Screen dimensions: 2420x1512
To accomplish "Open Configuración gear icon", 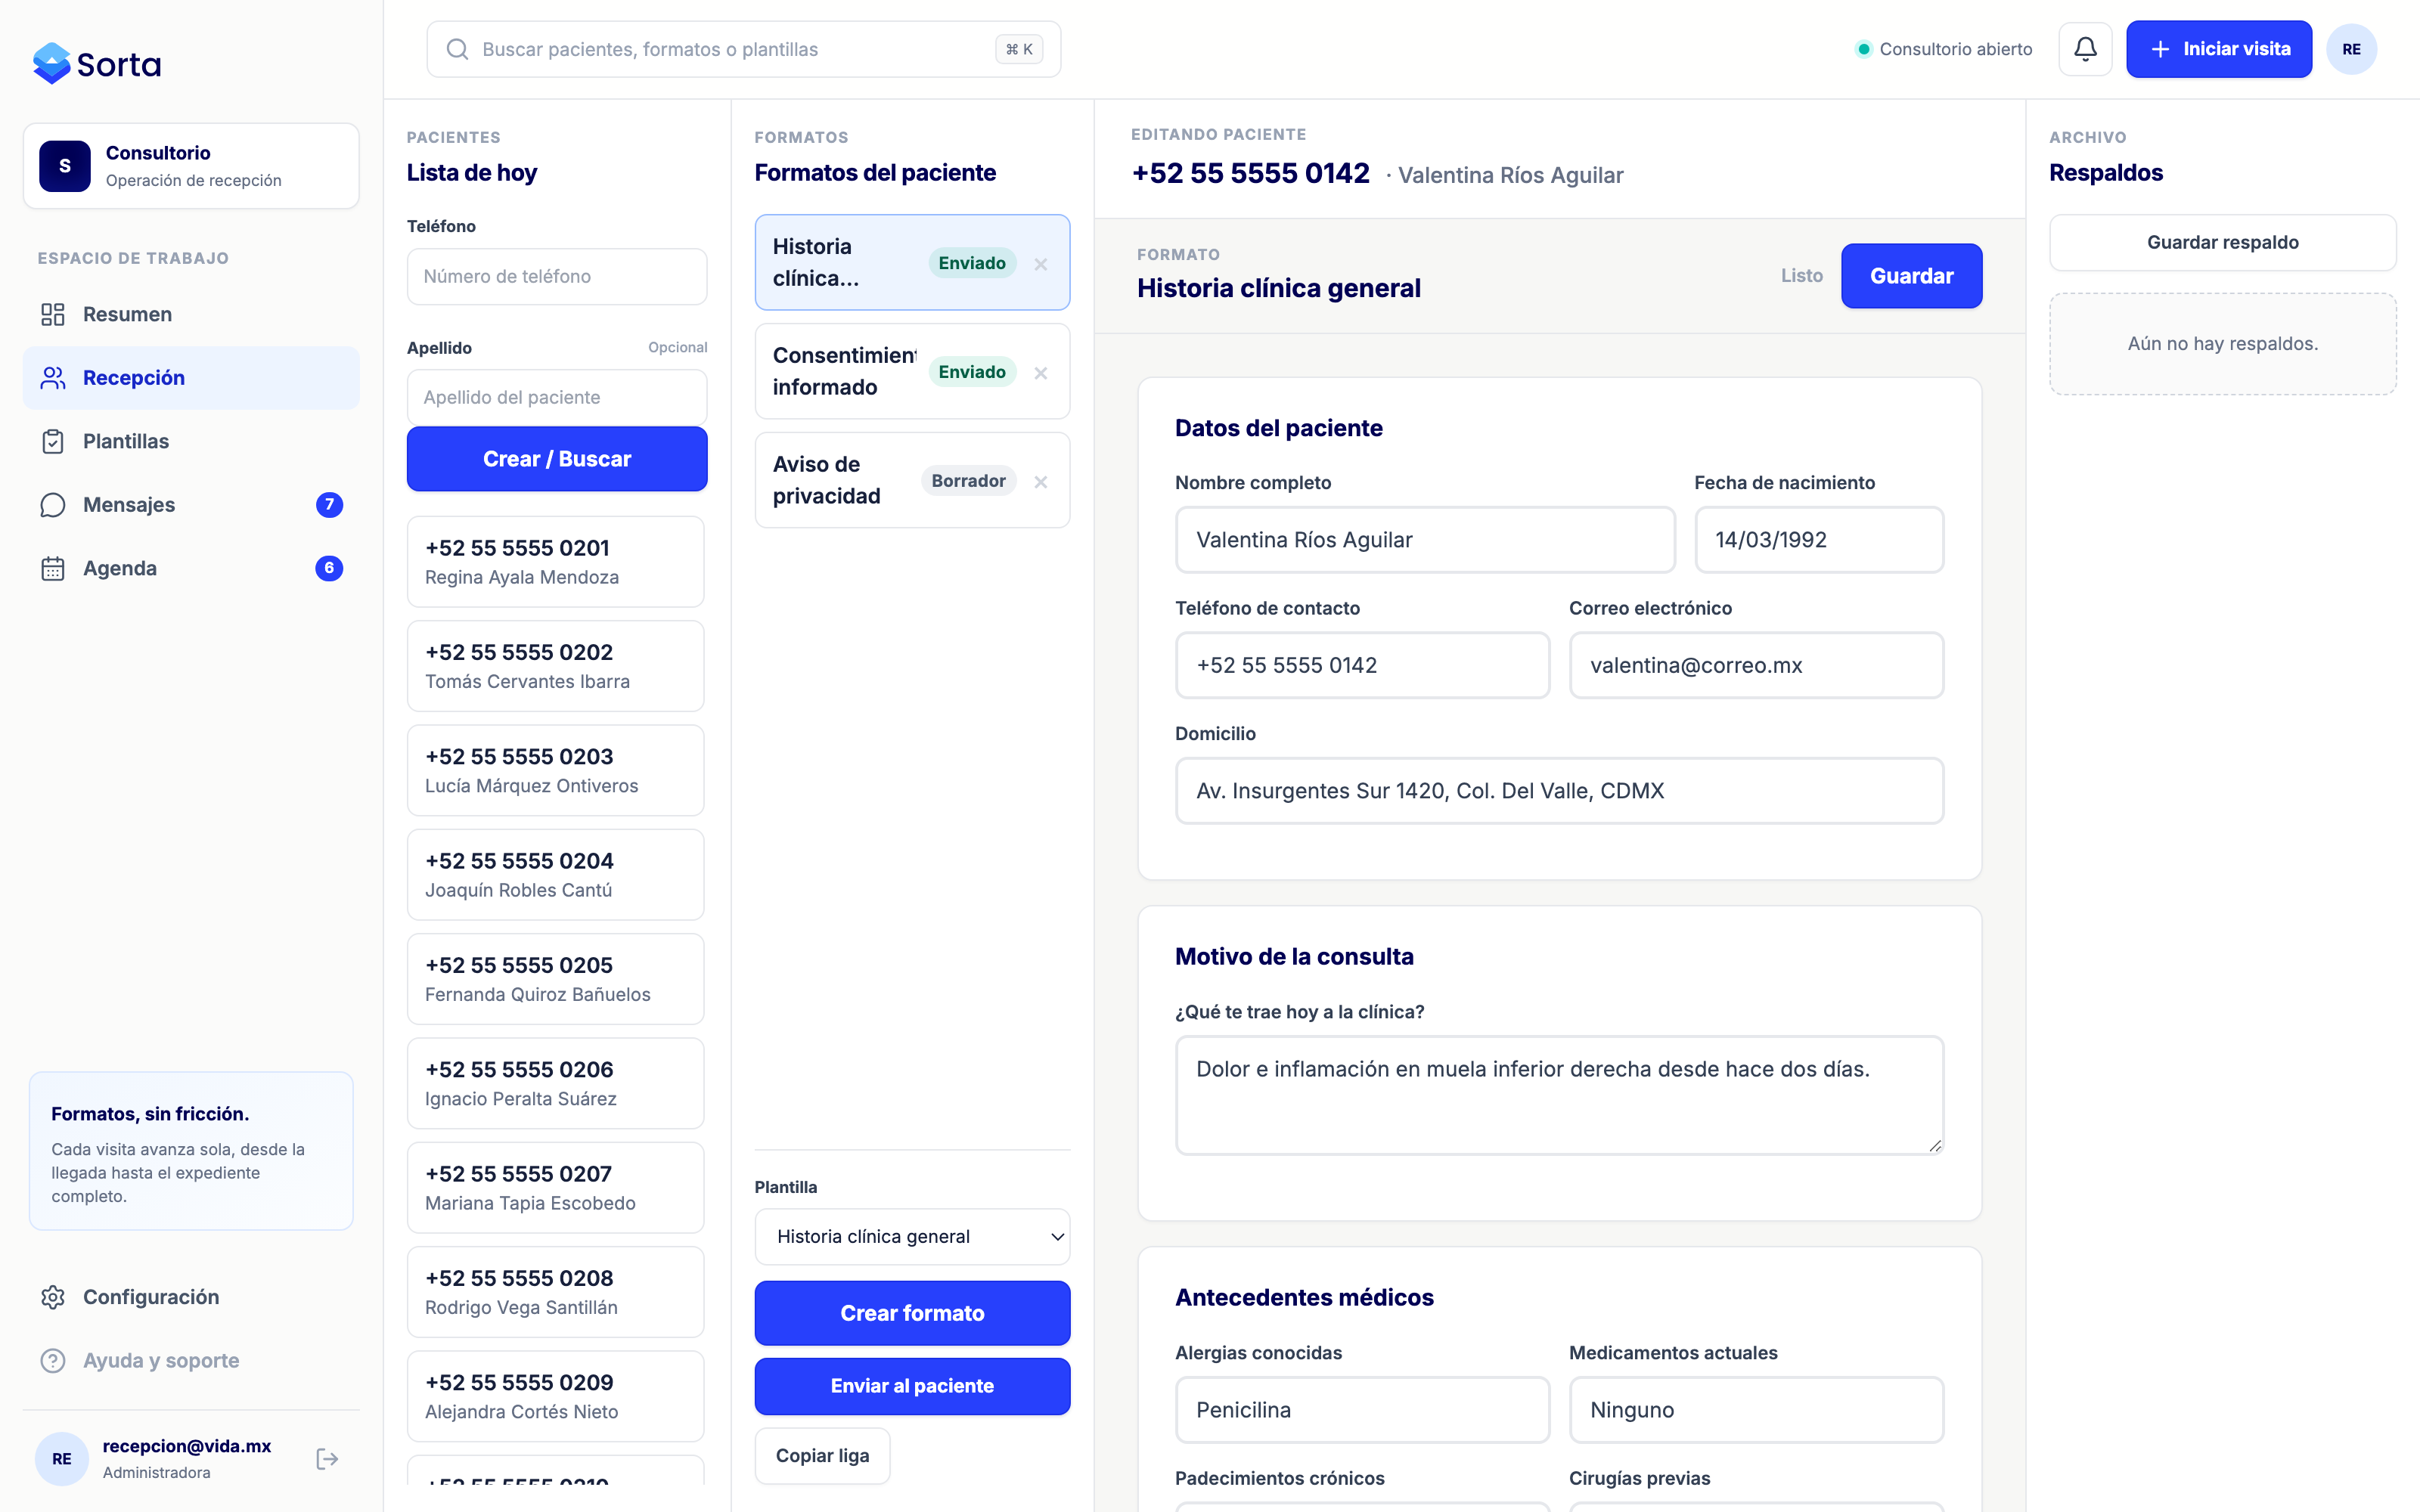I will (53, 1297).
